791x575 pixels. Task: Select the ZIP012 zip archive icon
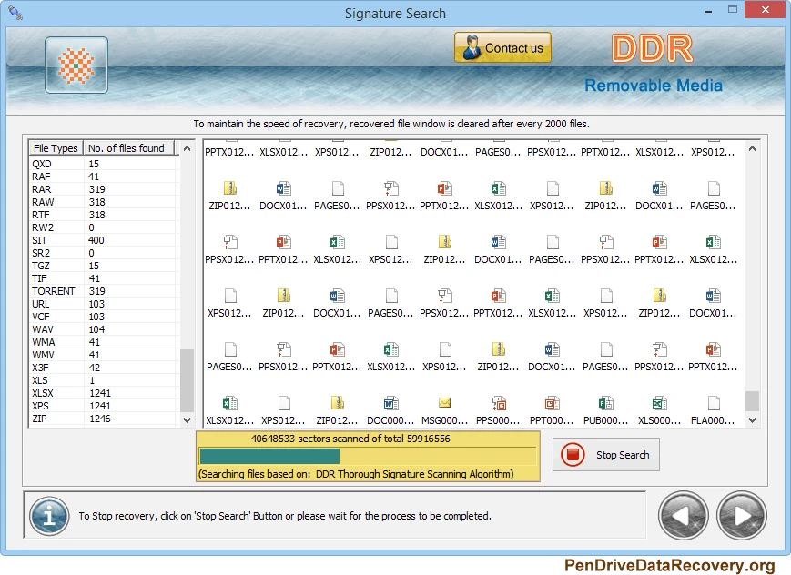[x=228, y=190]
